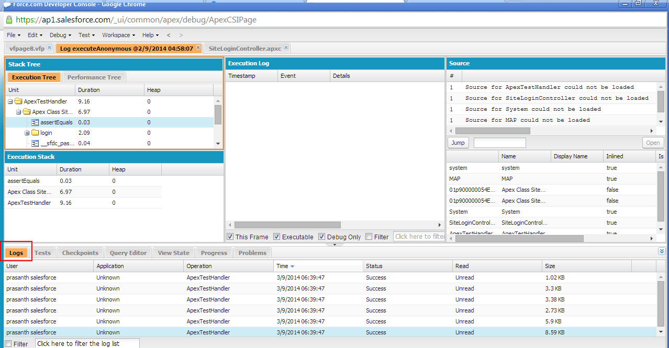Toggle the Executable checkbox
The image size is (669, 348).
(276, 237)
